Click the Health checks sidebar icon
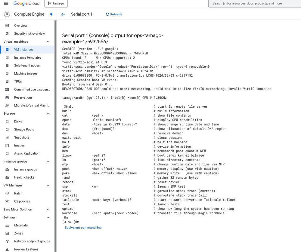Image resolution: width=301 pixels, height=252 pixels. [x=7, y=177]
